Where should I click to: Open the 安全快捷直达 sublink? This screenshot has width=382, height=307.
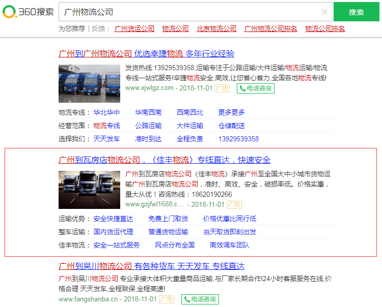(x=113, y=219)
